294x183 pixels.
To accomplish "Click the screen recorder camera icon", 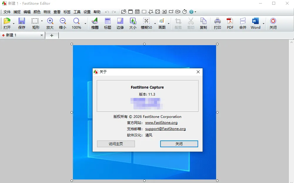I will [x=178, y=12].
